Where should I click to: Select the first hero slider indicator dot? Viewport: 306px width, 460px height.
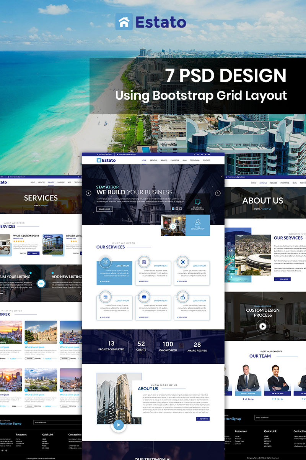click(x=173, y=209)
